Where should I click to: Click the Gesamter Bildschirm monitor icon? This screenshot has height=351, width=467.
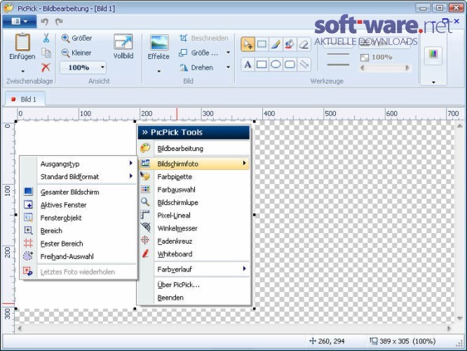point(28,191)
